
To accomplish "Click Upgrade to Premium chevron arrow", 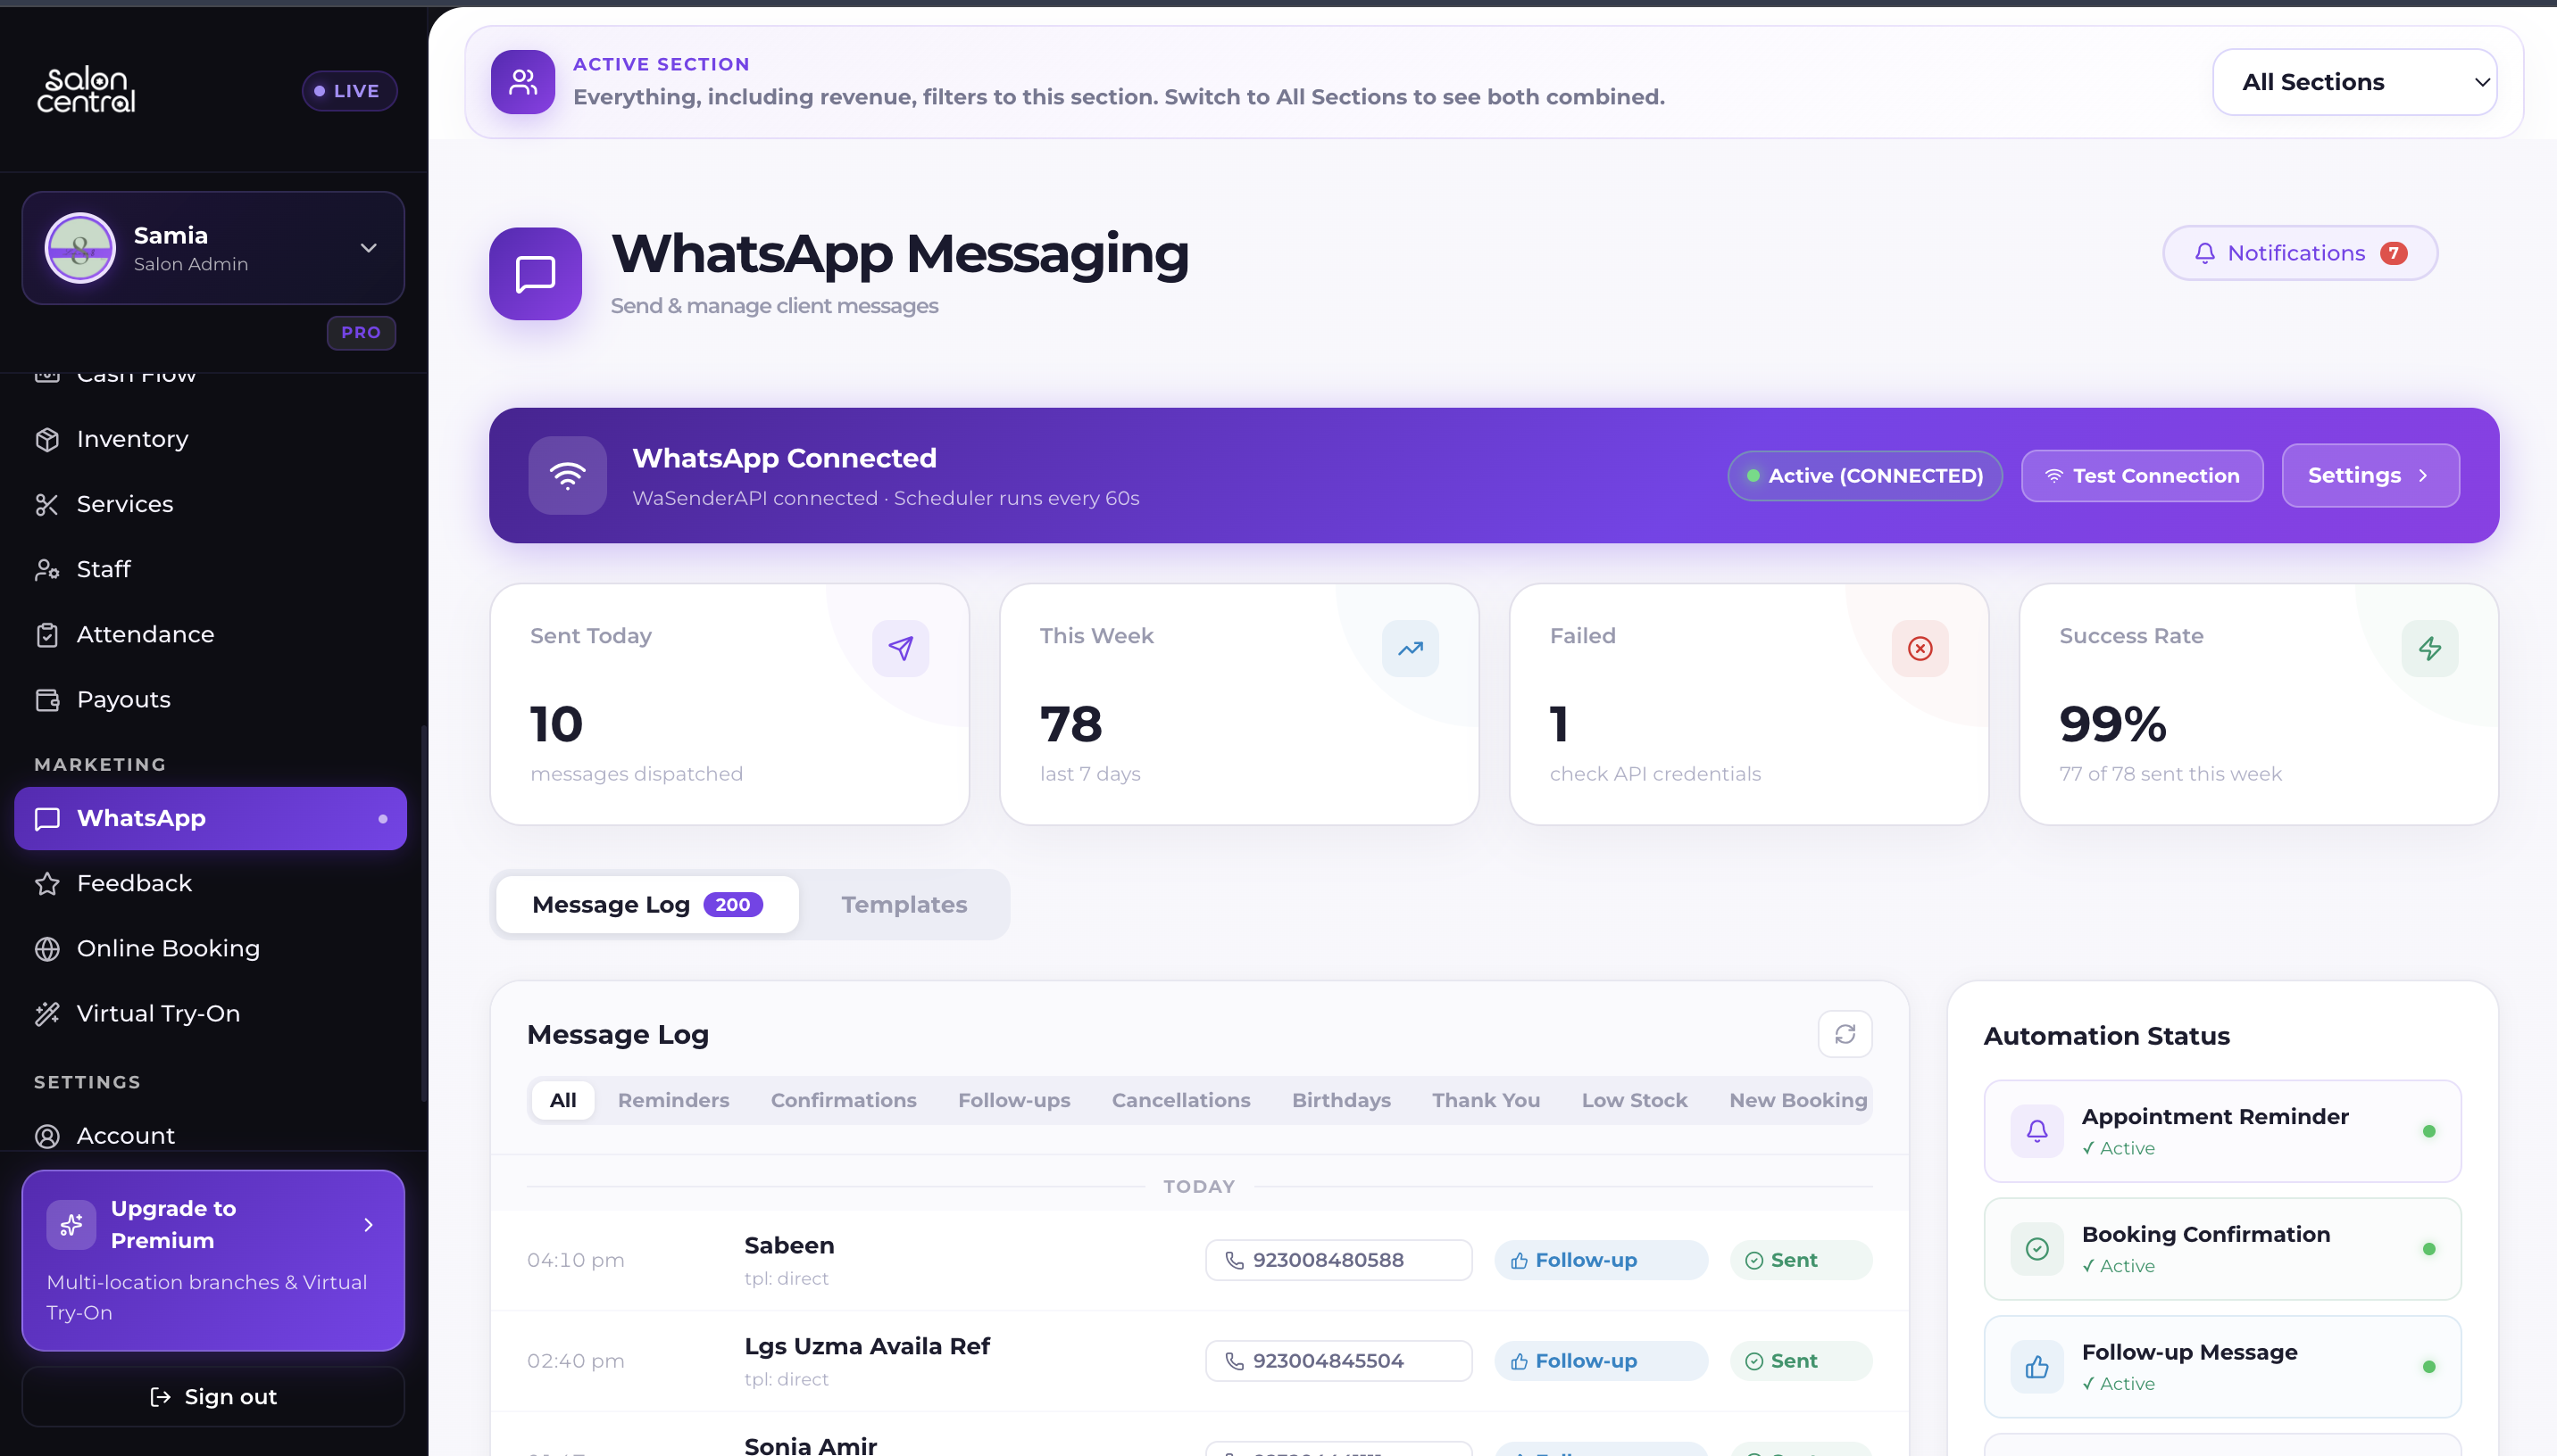I will pos(368,1224).
